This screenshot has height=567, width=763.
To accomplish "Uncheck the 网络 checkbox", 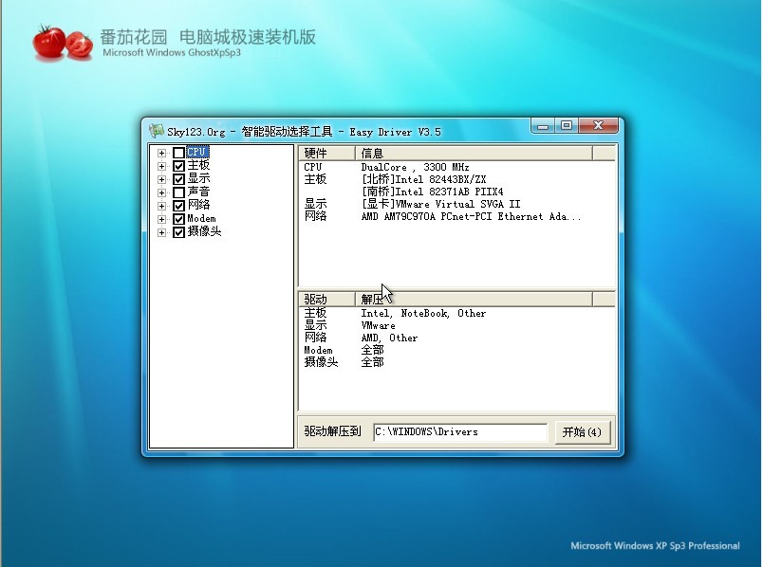I will pos(178,206).
